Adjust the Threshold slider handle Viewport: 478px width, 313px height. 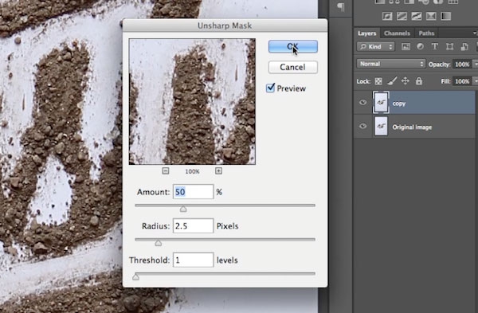135,276
